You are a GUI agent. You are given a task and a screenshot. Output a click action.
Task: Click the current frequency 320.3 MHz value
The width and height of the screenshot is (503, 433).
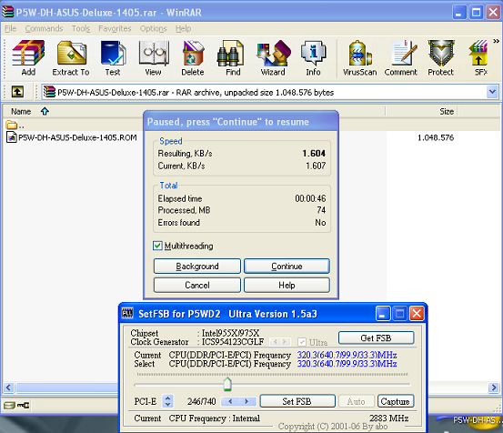pyautogui.click(x=347, y=355)
